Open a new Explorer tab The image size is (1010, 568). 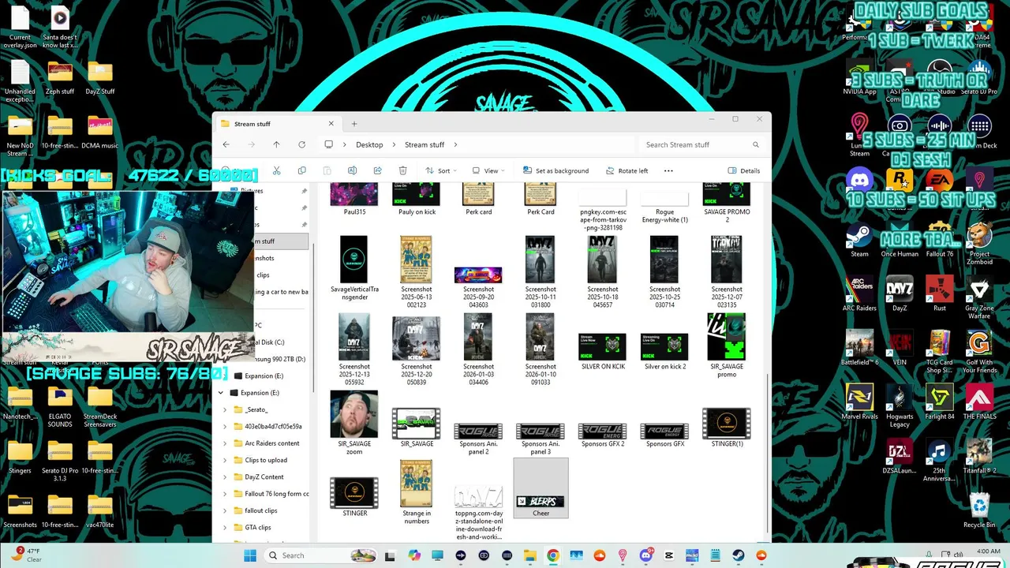(x=354, y=124)
